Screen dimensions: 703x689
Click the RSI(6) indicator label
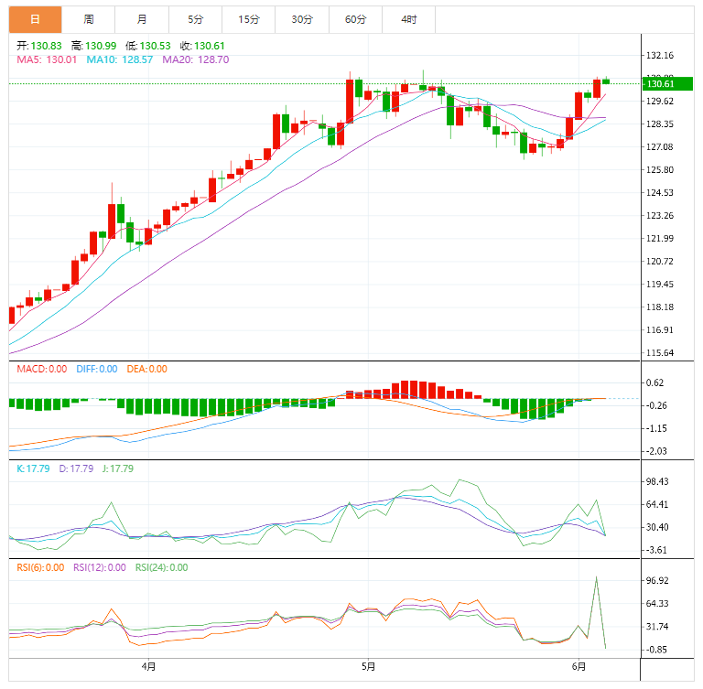pyautogui.click(x=38, y=567)
